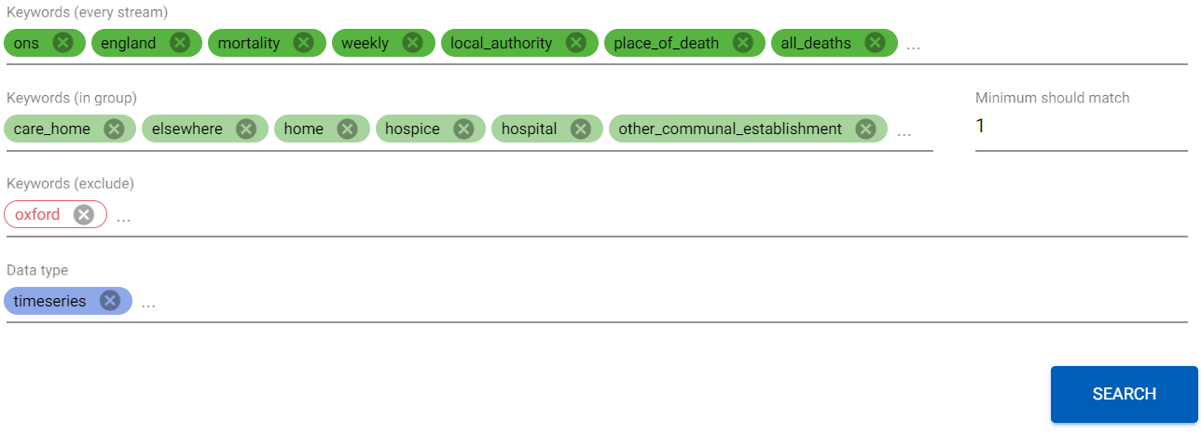
Task: Click the Search button
Action: [x=1125, y=394]
